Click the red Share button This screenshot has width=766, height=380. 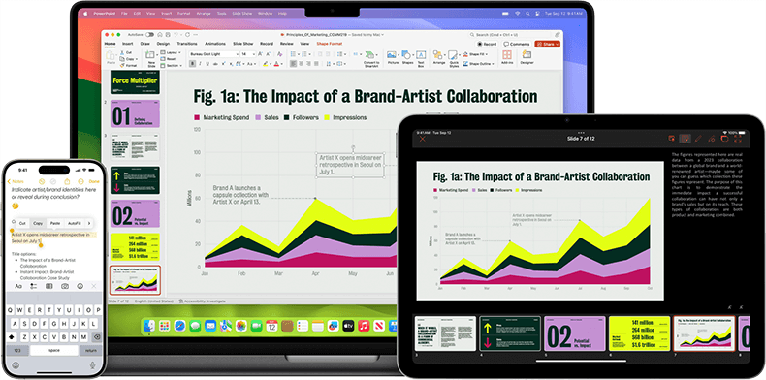coord(547,44)
